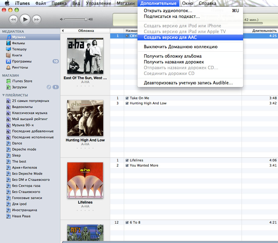Viewport: 278px width, 243px height.
Task: Select the Hunting High And Low cover
Action: coord(85,118)
